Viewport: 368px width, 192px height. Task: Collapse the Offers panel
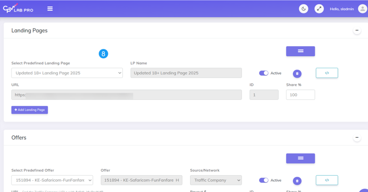pyautogui.click(x=357, y=137)
